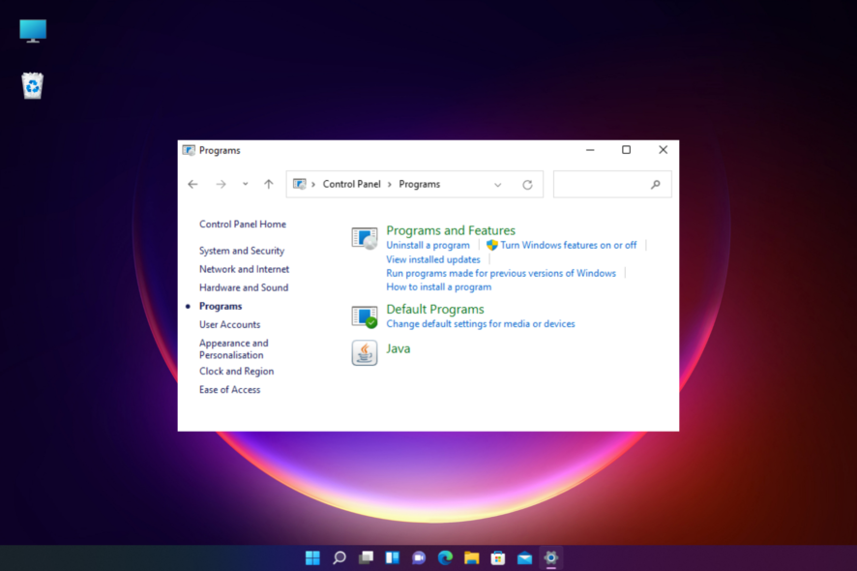Click Uninstall a program
The image size is (857, 571).
428,245
